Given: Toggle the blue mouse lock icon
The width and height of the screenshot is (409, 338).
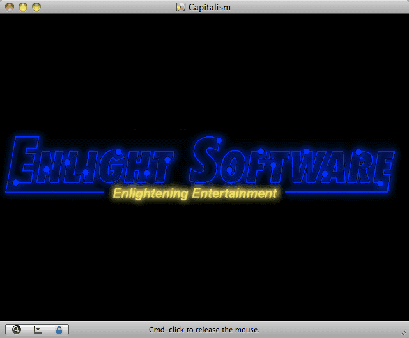Looking at the screenshot, I should click(59, 330).
